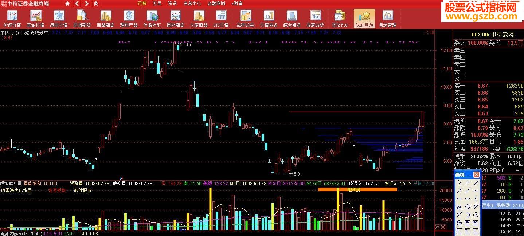The width and height of the screenshot is (524, 236).
Task: Select fan lines circle tool in 画线 palette
Action: 459,223
